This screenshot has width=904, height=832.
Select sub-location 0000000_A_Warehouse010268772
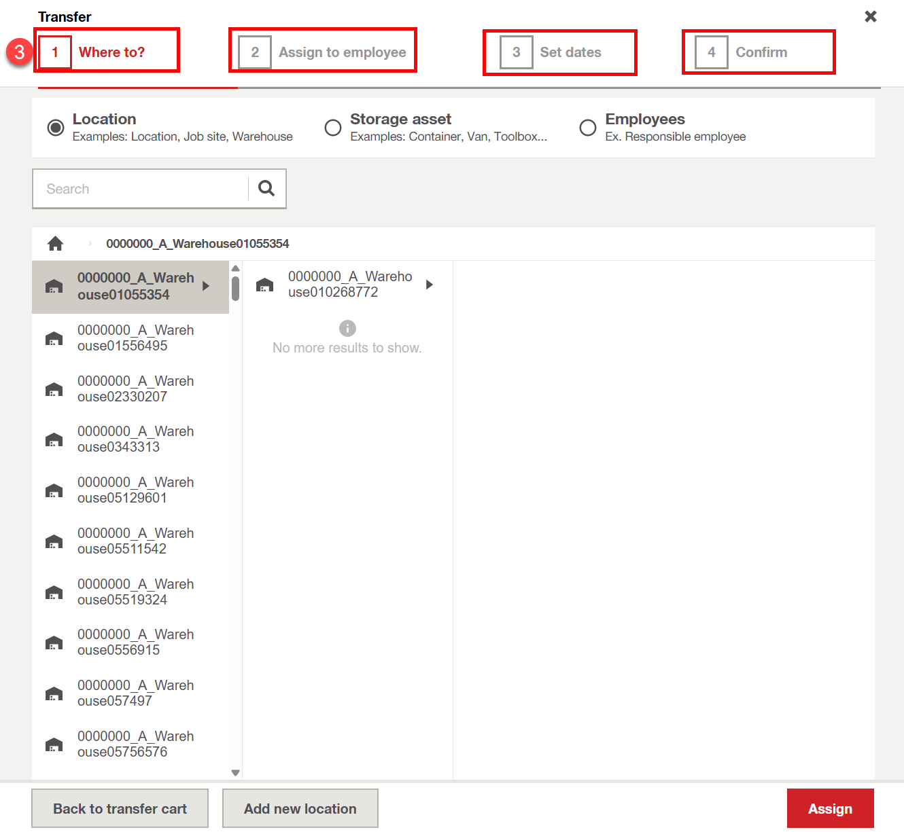point(347,285)
